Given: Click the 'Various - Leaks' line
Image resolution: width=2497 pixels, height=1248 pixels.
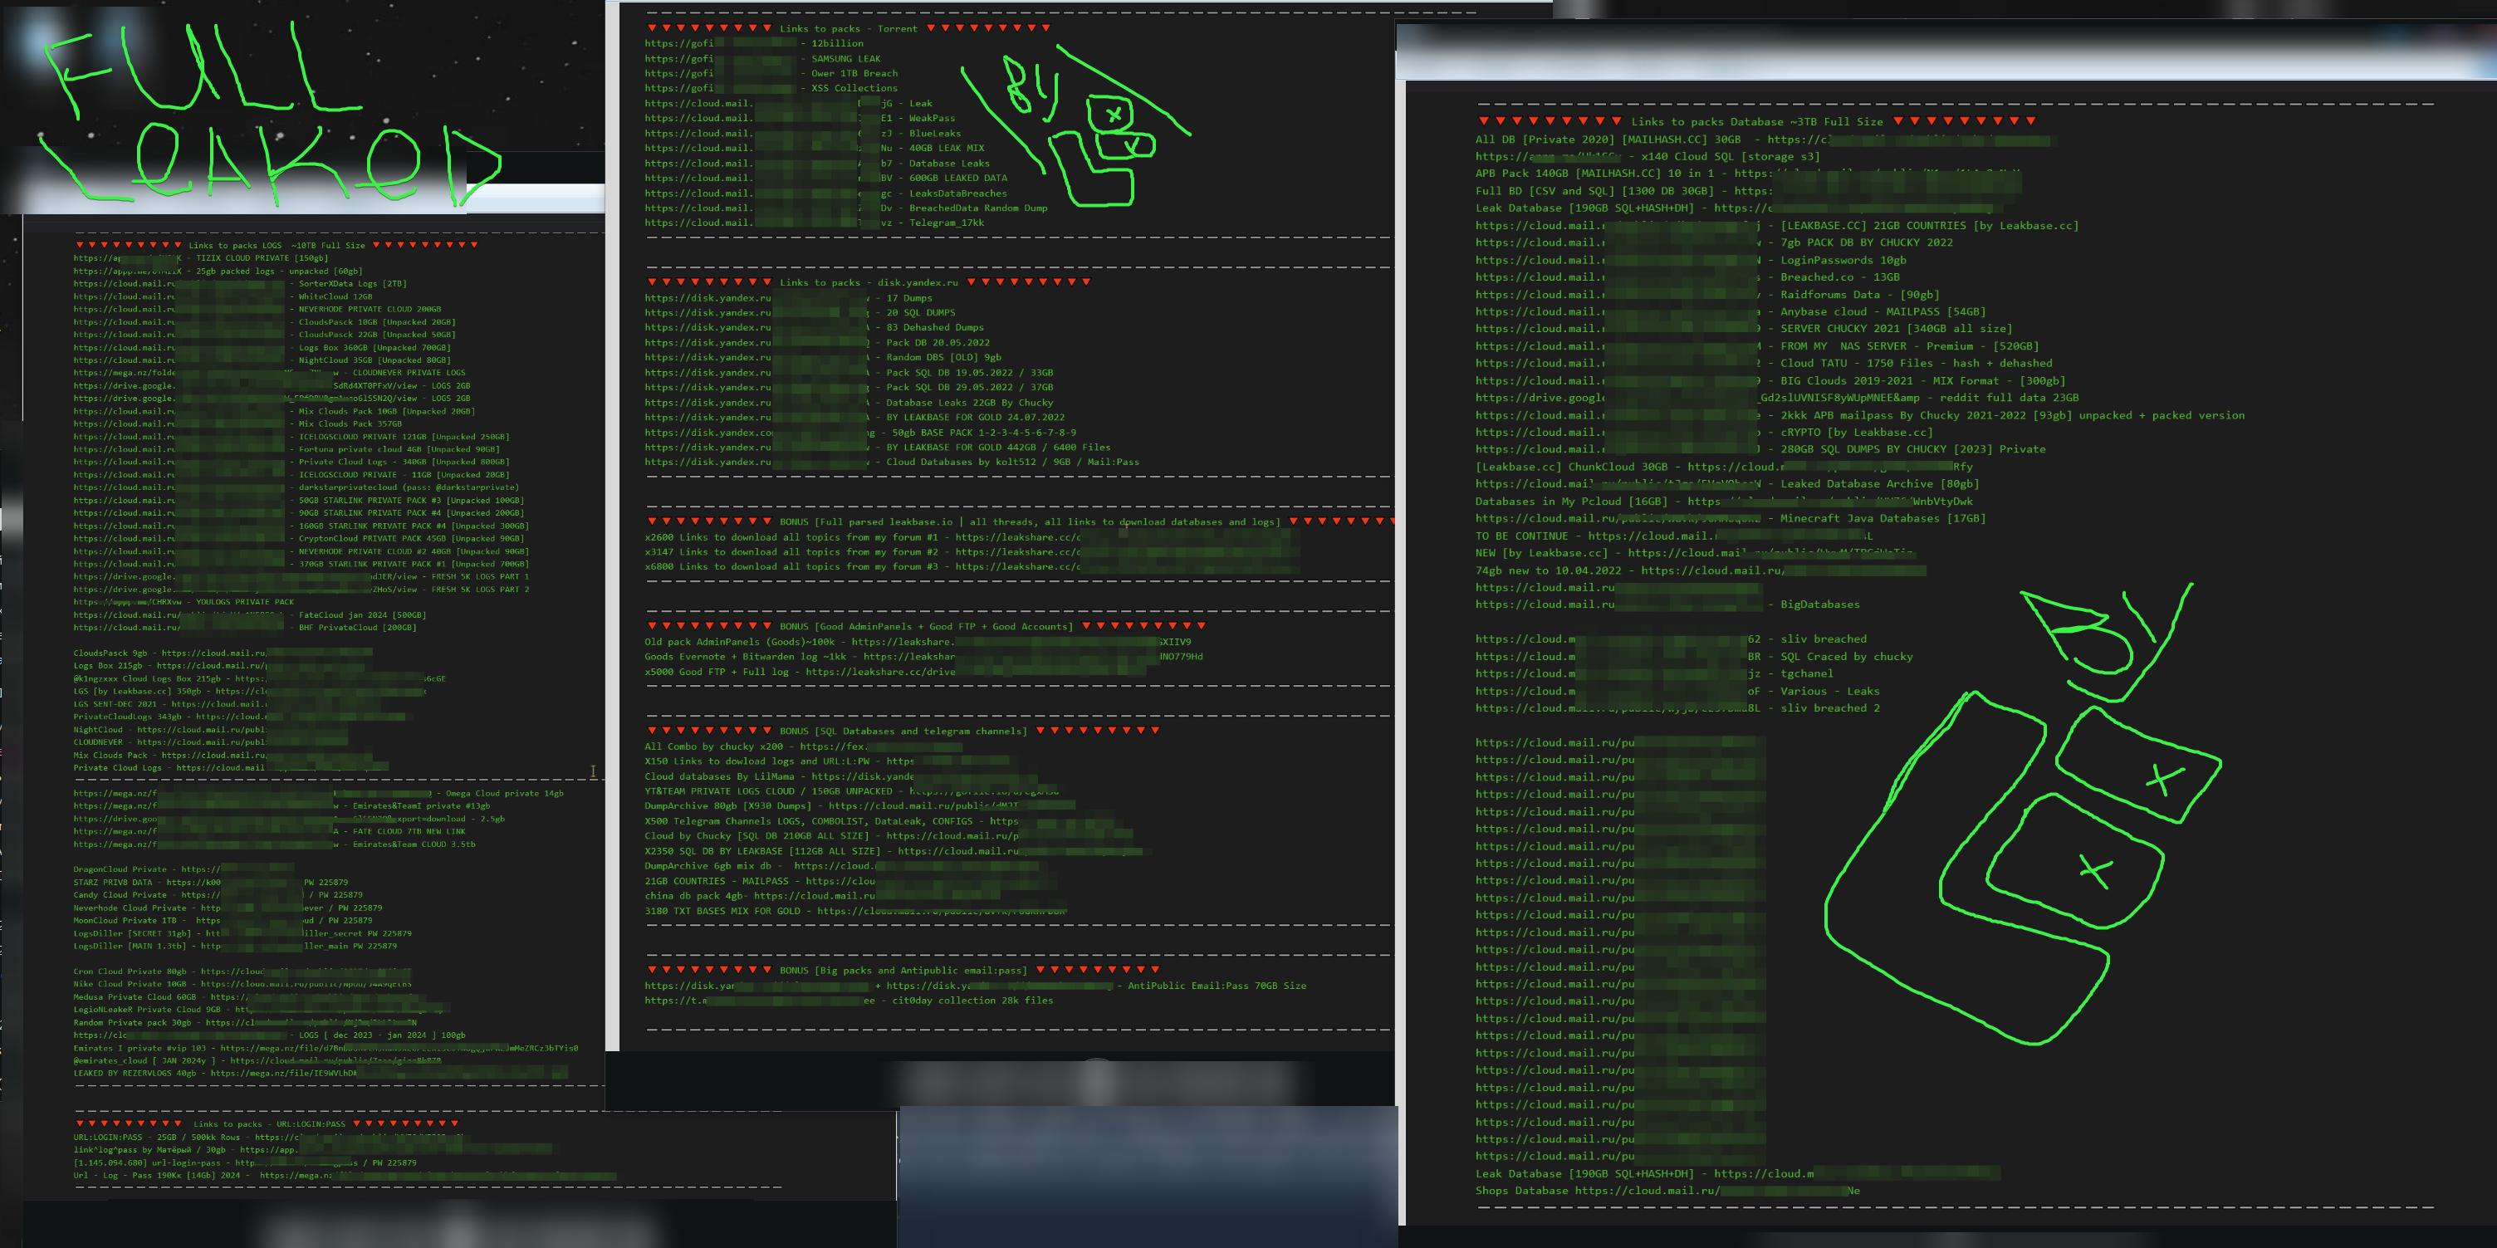Looking at the screenshot, I should pos(1677,691).
